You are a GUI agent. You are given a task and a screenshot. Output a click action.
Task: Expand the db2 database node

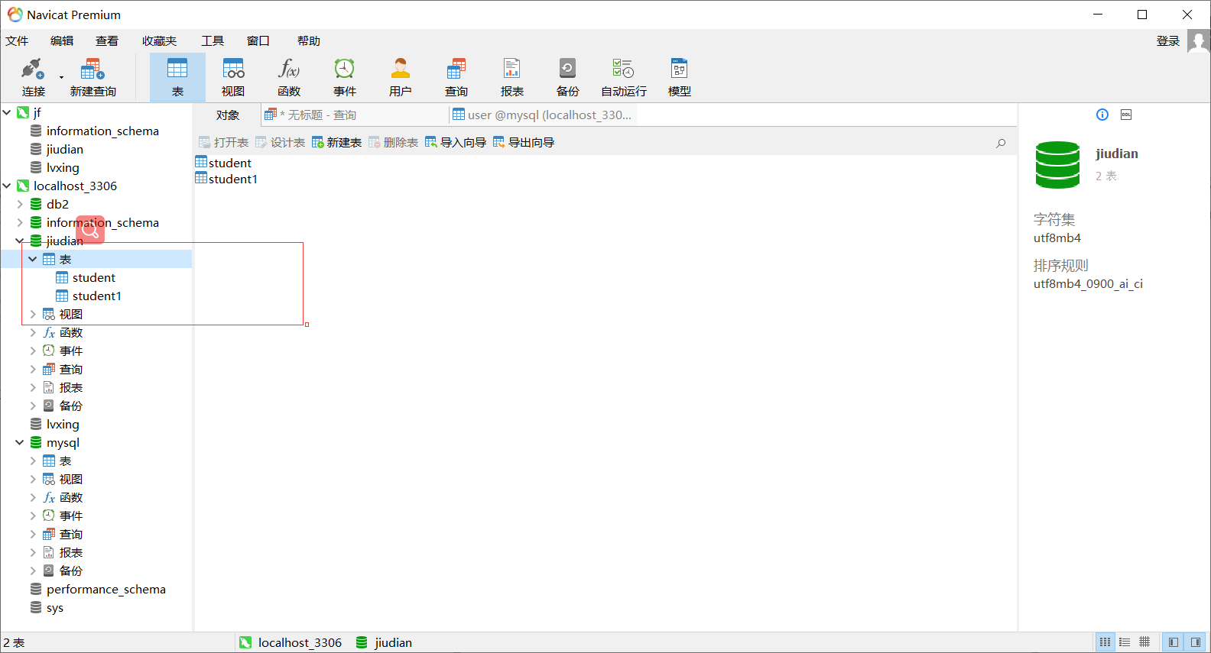[x=20, y=204]
